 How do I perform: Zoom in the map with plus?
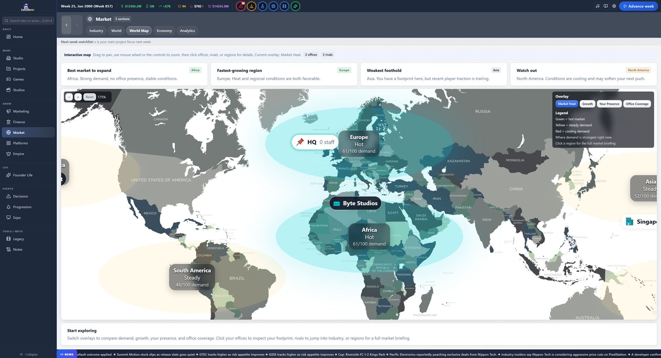(78, 97)
